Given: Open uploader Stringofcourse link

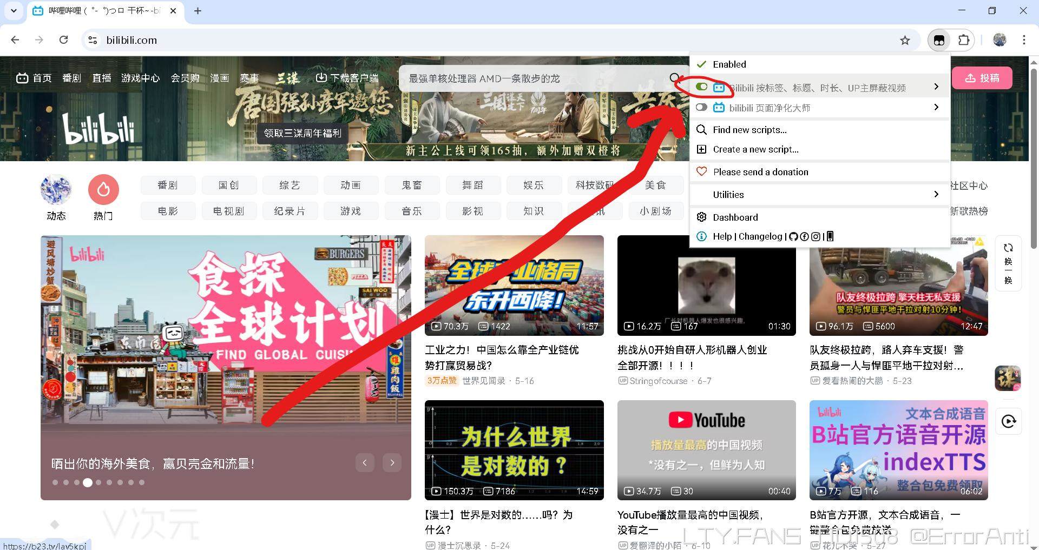Looking at the screenshot, I should [x=658, y=381].
